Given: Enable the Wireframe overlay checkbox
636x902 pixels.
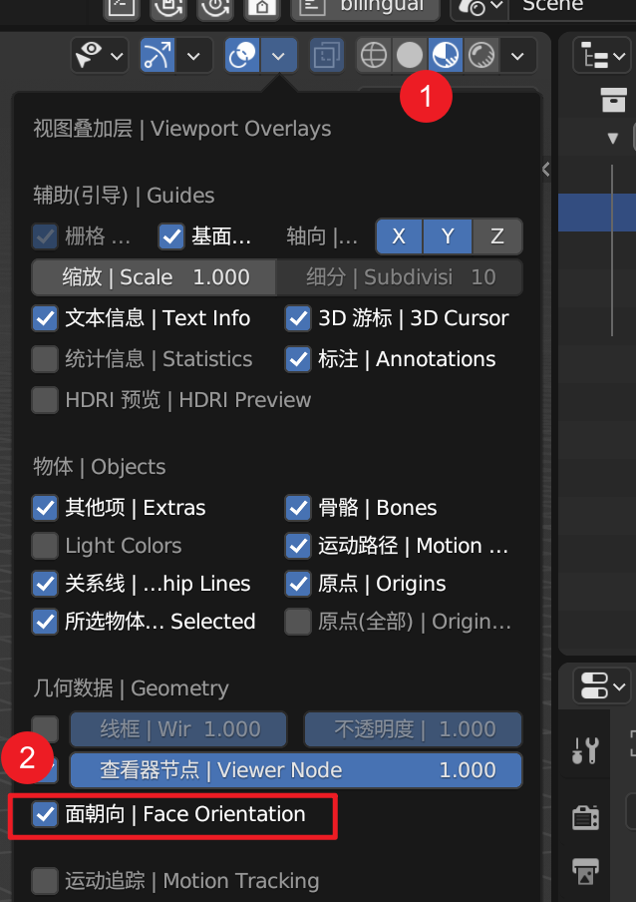Looking at the screenshot, I should 45,728.
